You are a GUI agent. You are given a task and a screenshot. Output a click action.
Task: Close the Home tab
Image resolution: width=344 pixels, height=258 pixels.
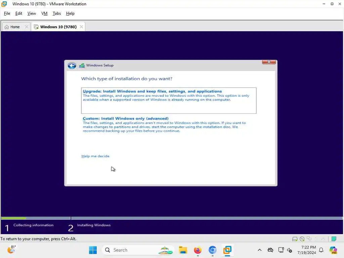pyautogui.click(x=27, y=27)
